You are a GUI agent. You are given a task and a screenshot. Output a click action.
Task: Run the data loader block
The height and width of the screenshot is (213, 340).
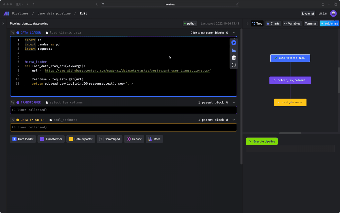coord(234,43)
